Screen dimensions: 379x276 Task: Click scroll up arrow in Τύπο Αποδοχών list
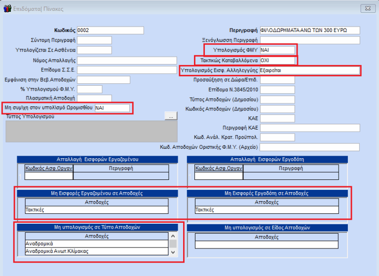tap(173, 243)
